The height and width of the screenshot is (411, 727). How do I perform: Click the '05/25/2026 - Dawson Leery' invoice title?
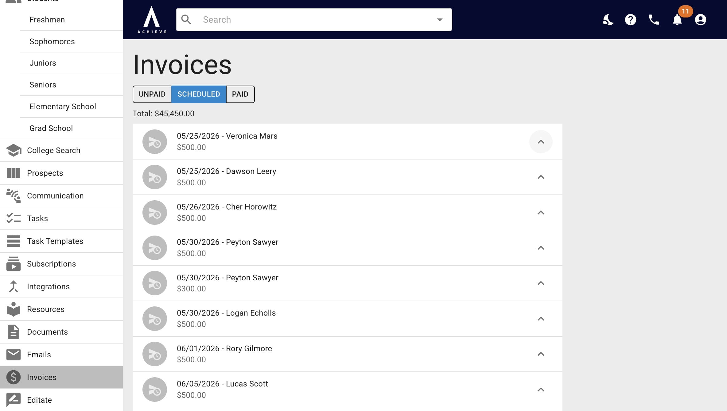point(226,171)
